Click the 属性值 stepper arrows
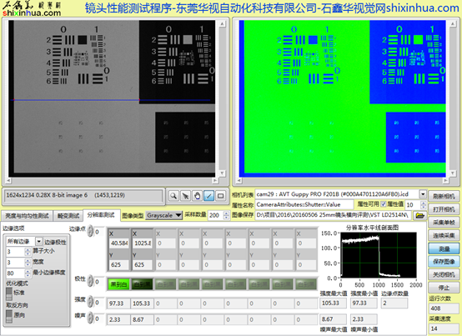462x336 pixels. (x=424, y=204)
